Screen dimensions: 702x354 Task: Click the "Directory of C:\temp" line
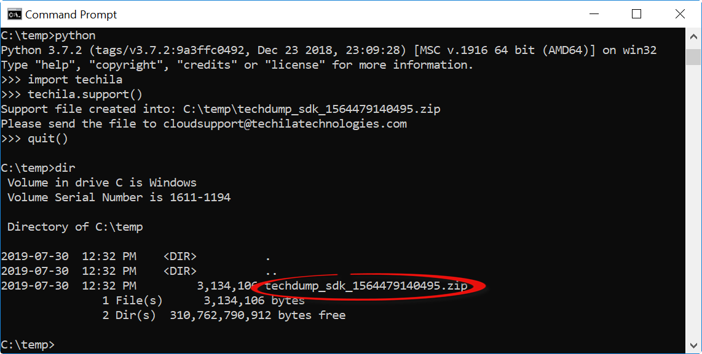pos(75,227)
